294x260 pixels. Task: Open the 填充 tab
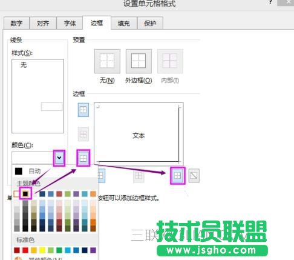pyautogui.click(x=124, y=23)
